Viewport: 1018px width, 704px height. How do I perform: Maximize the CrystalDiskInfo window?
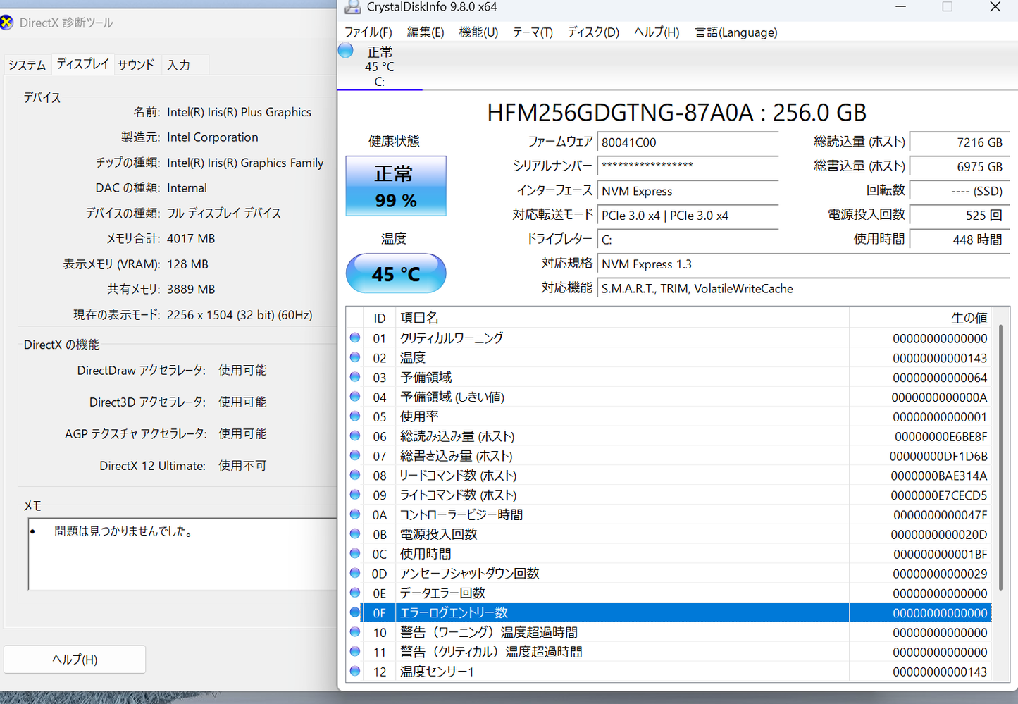pos(948,7)
